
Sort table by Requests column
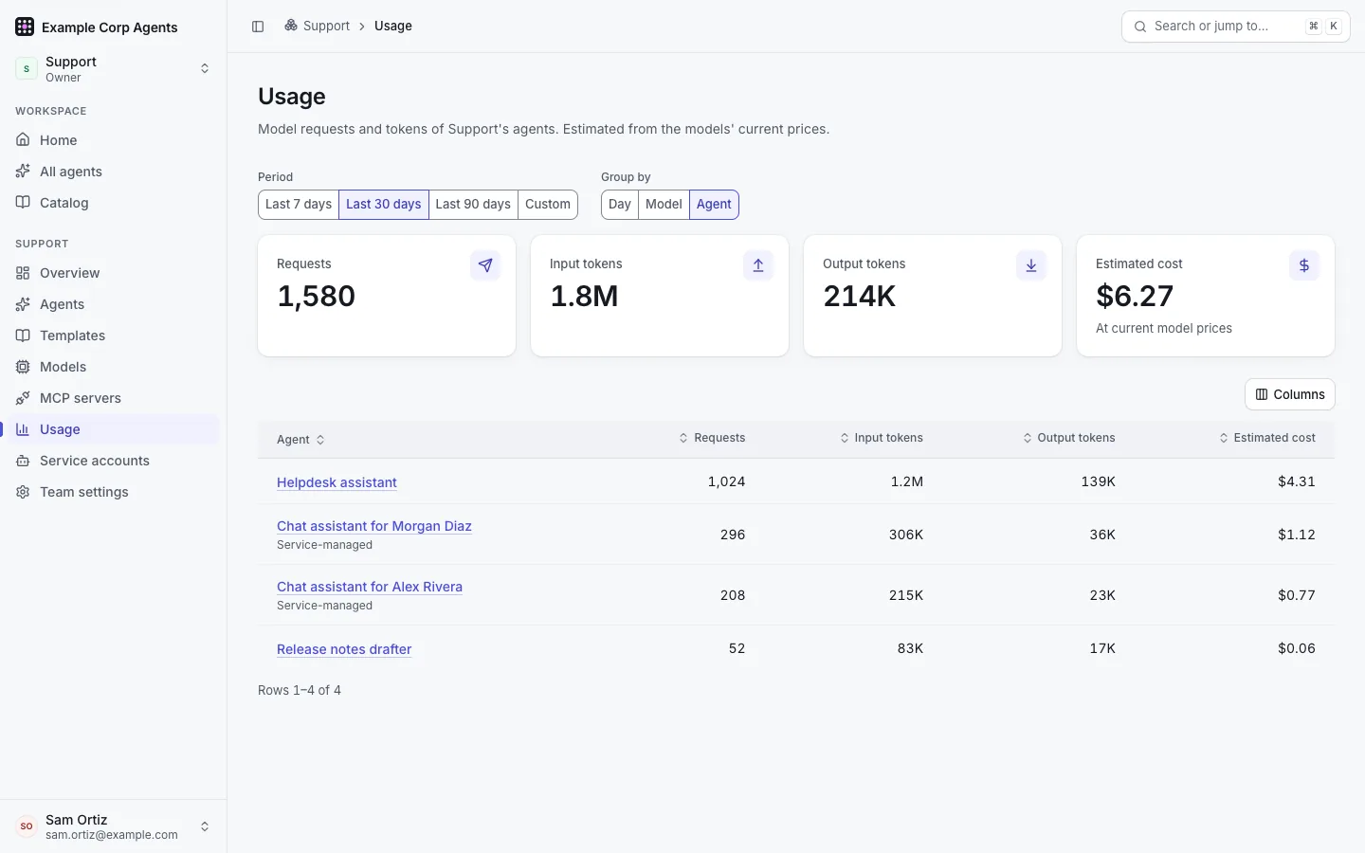click(x=712, y=438)
